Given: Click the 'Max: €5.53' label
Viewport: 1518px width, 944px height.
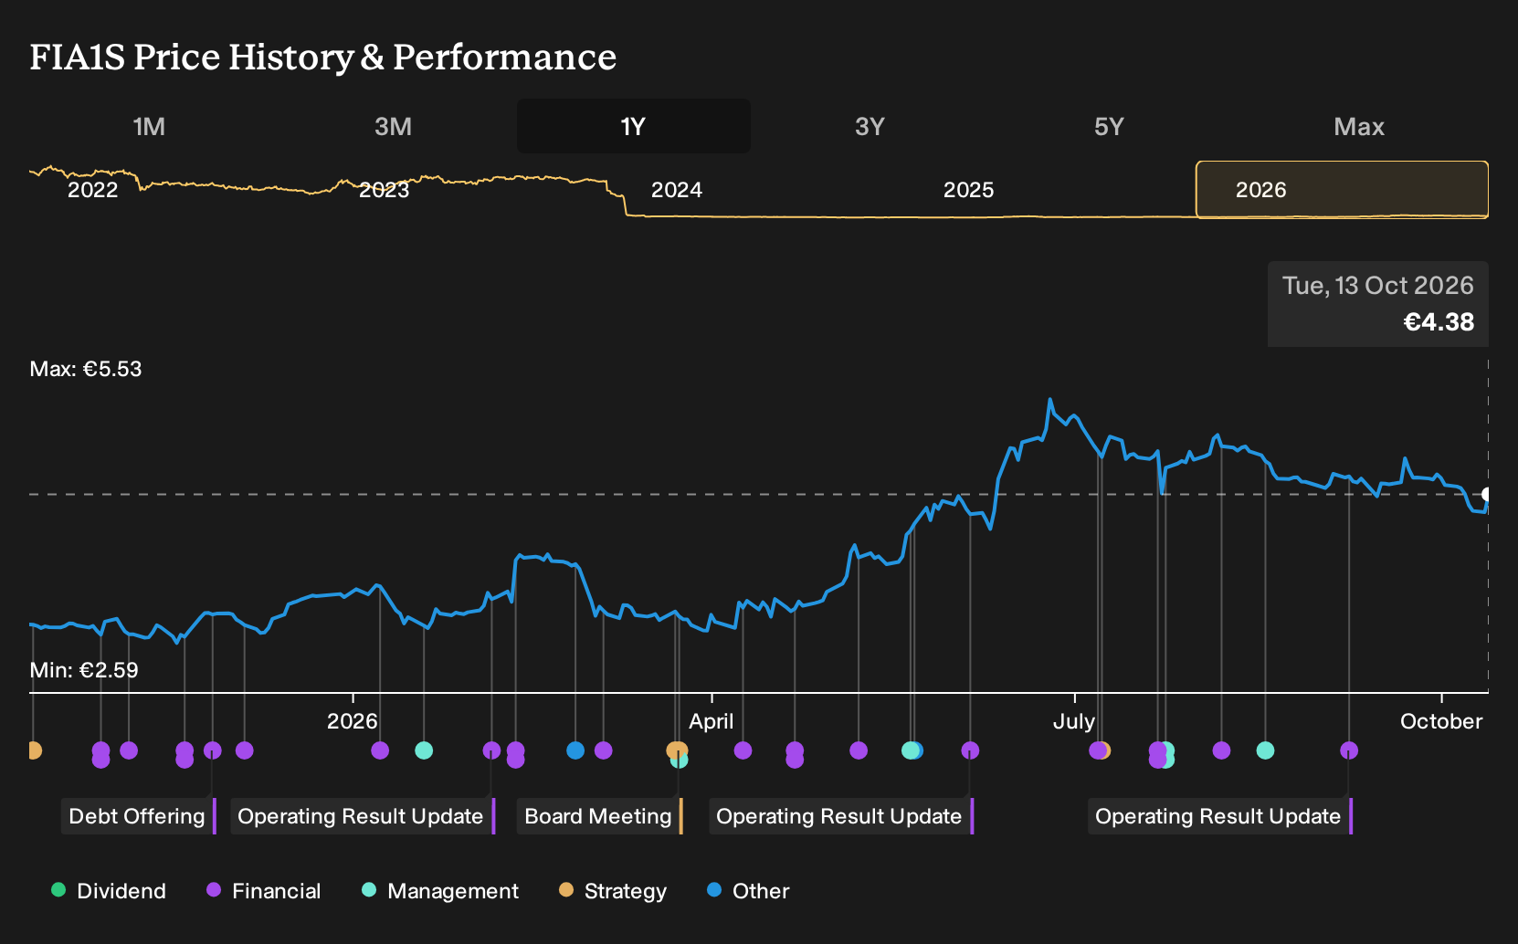Looking at the screenshot, I should pos(86,369).
